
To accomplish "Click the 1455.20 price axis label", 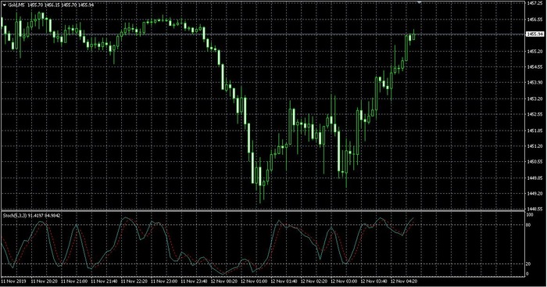I will pyautogui.click(x=534, y=51).
